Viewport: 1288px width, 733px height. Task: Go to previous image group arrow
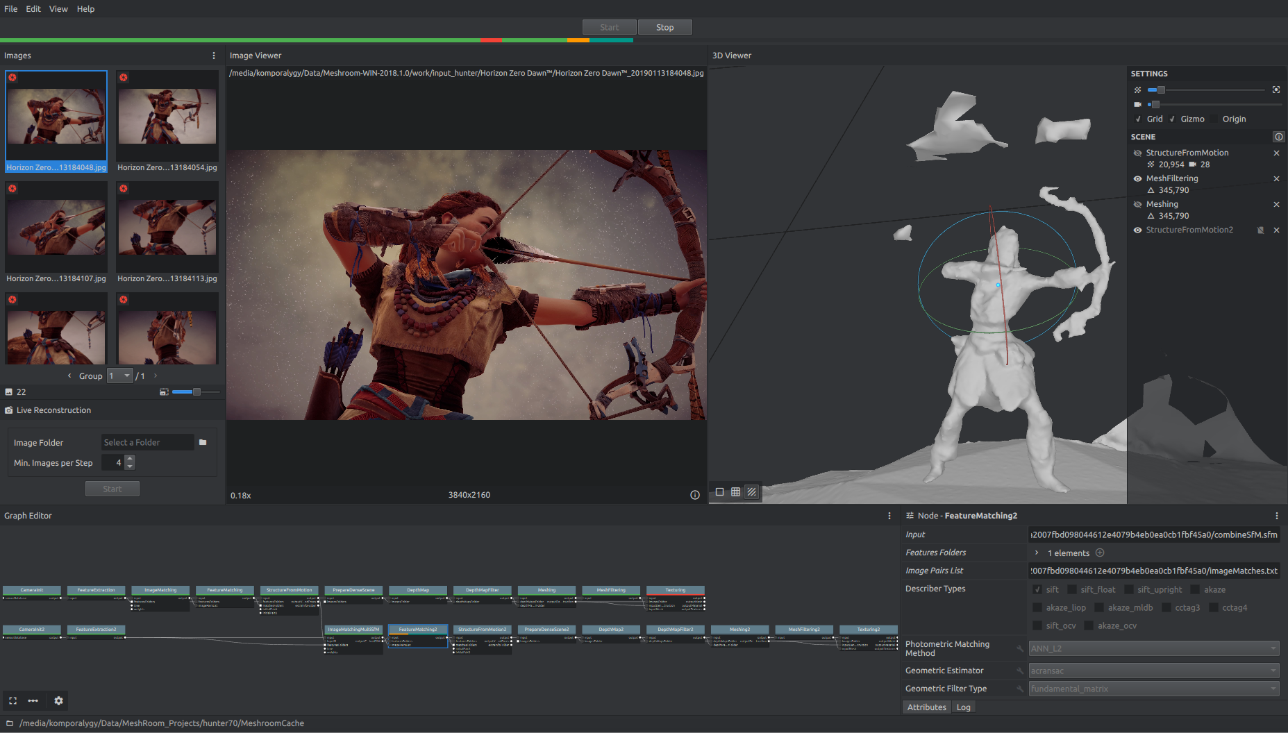click(x=69, y=376)
